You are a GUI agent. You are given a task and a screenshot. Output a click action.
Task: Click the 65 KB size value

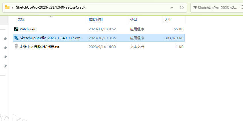(179, 29)
